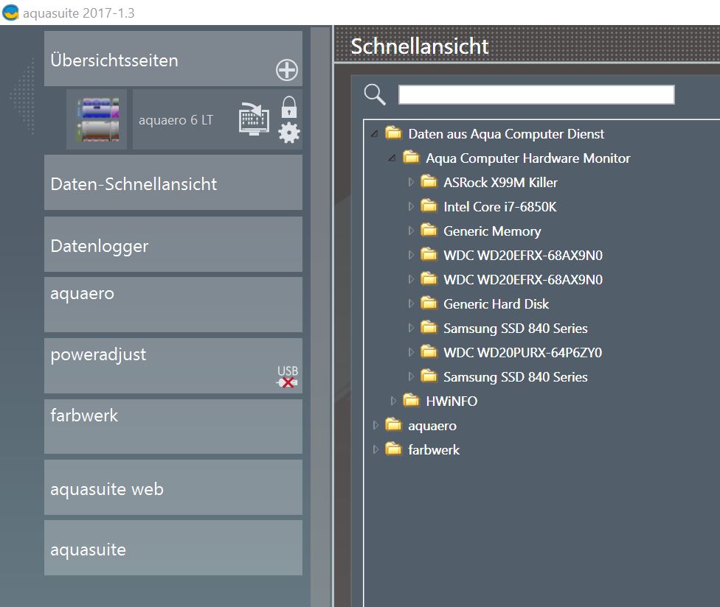Viewport: 720px width, 607px height.
Task: Click the Daten aus Aqua Computer Dienst folder icon
Action: (393, 133)
